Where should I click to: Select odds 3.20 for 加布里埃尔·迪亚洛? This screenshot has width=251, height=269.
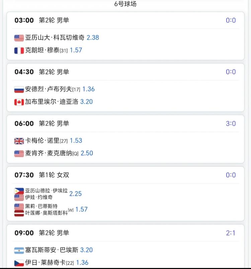[86, 102]
